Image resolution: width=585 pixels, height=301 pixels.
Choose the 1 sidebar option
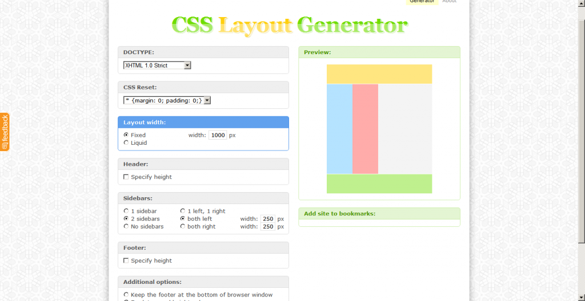click(x=126, y=211)
